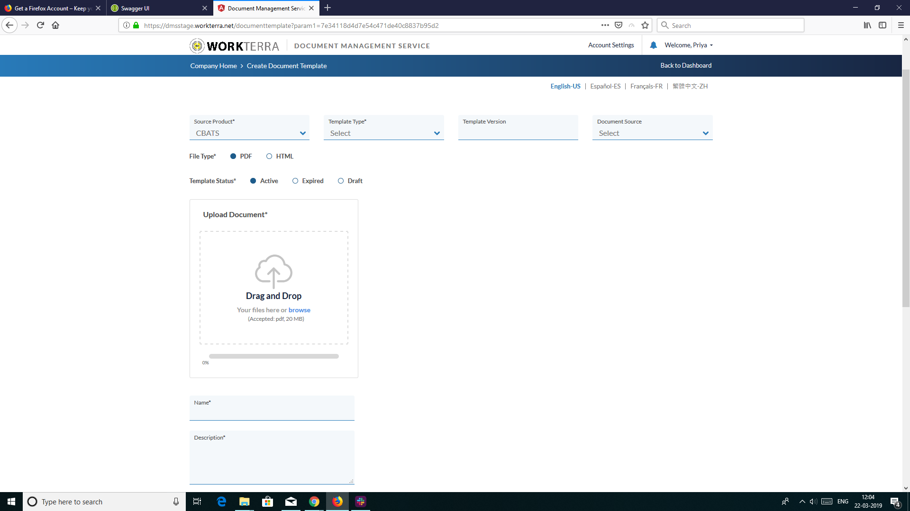Open the Source Product dropdown
Screen dimensions: 910x511
click(249, 128)
